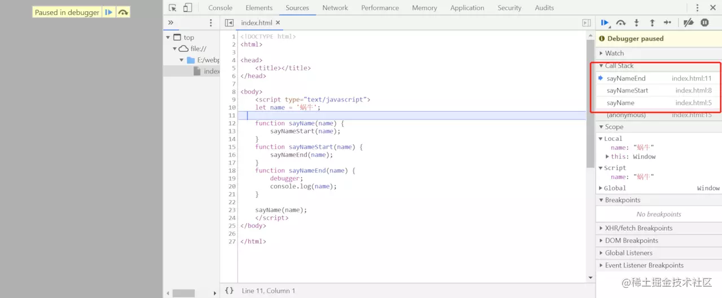Screen dimensions: 722x298
Task: Open the Security tab
Action: click(x=509, y=8)
